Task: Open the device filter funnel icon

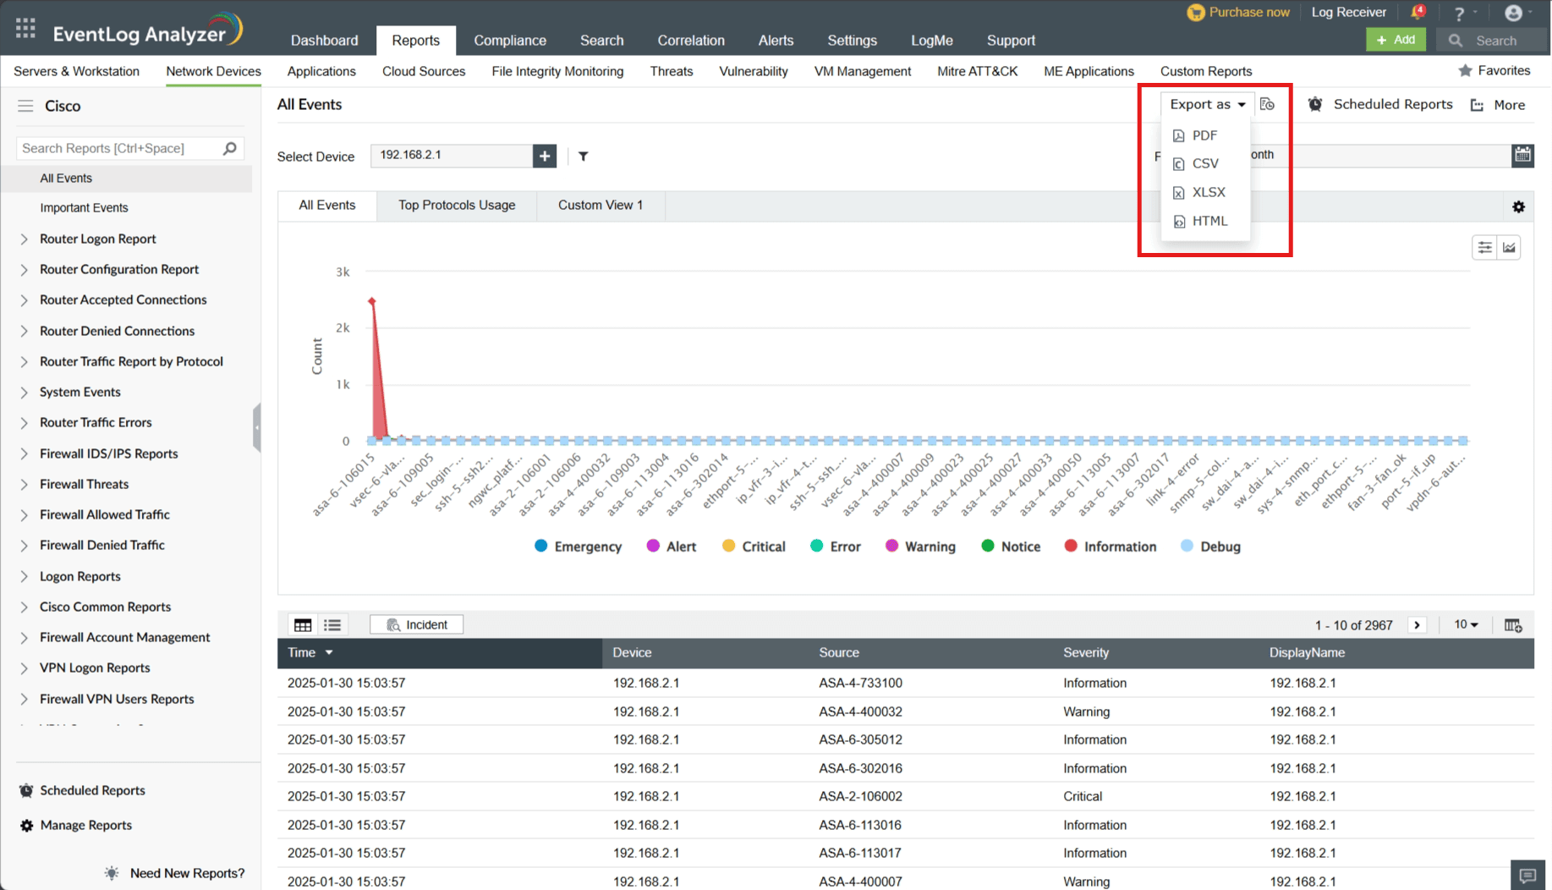Action: coord(584,156)
